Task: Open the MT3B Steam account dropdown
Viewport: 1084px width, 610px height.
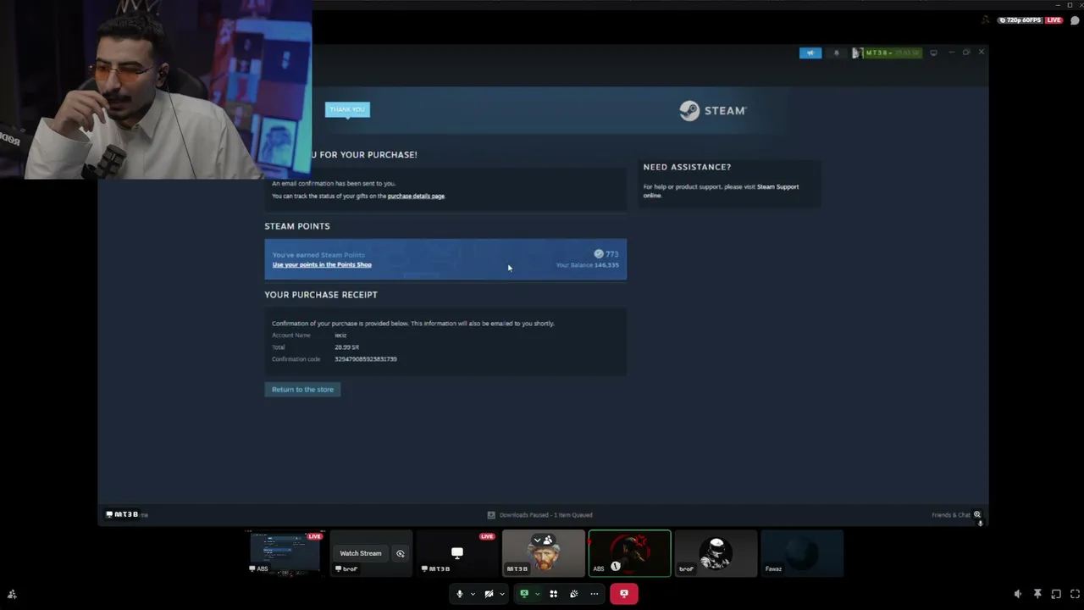Action: coord(887,53)
